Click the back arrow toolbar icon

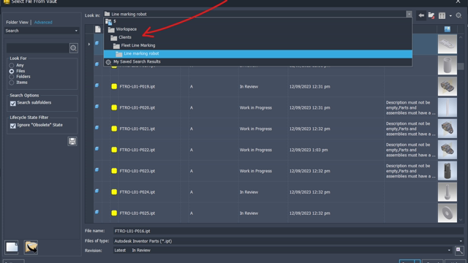pos(421,15)
